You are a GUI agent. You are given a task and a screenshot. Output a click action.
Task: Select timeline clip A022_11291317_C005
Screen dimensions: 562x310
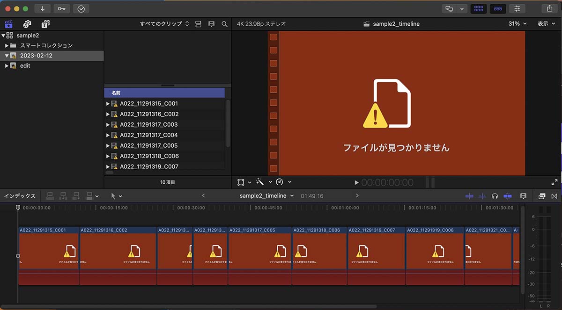(x=260, y=256)
